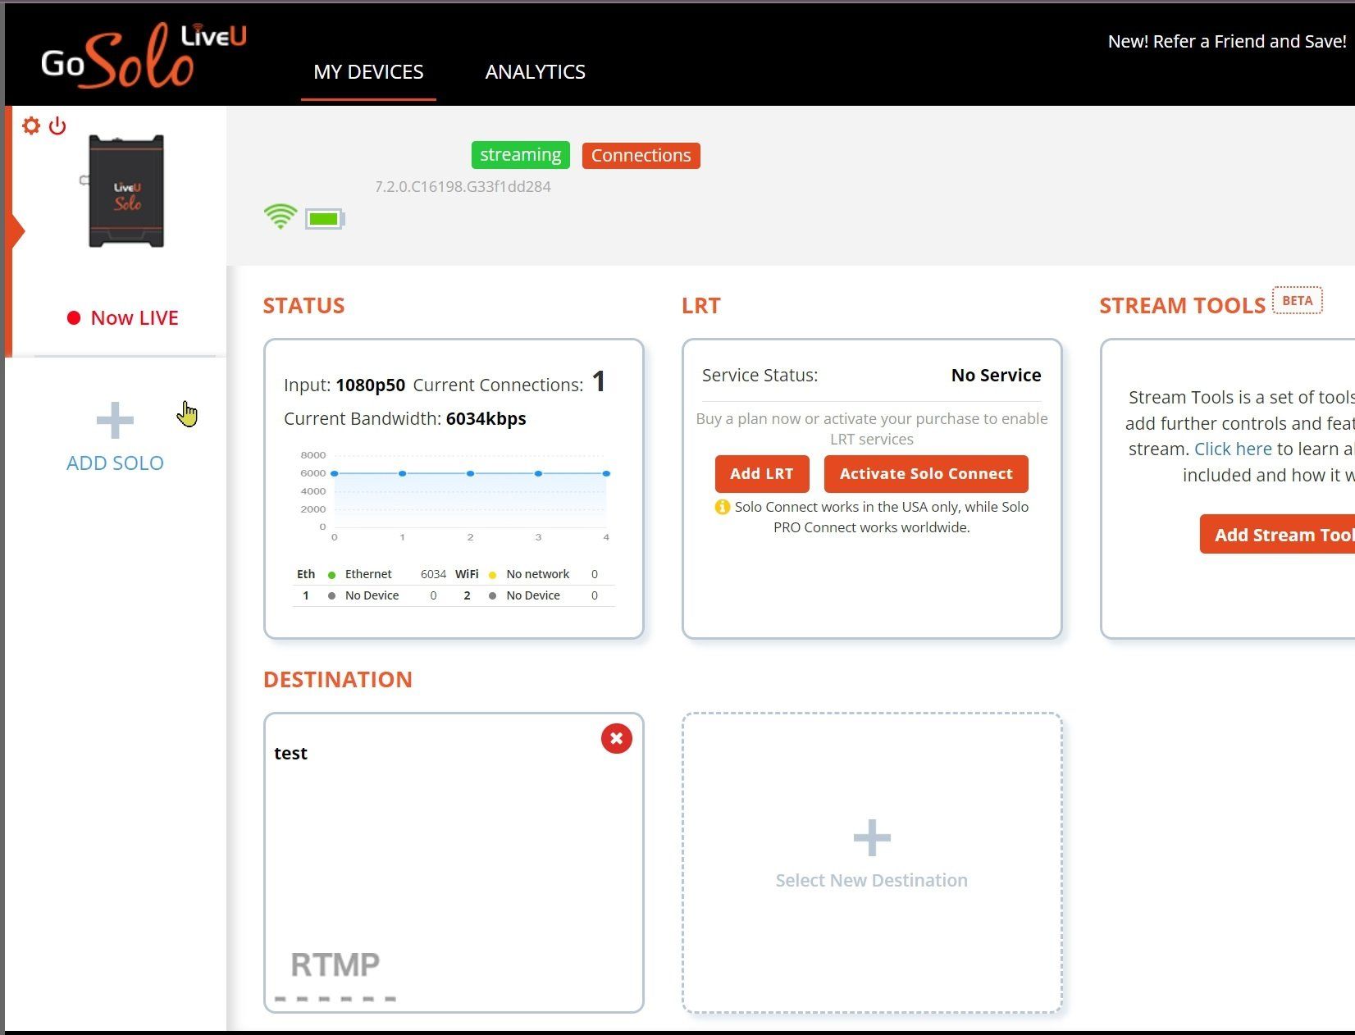
Task: Click the gray status dot in modem row 2
Action: (x=492, y=596)
